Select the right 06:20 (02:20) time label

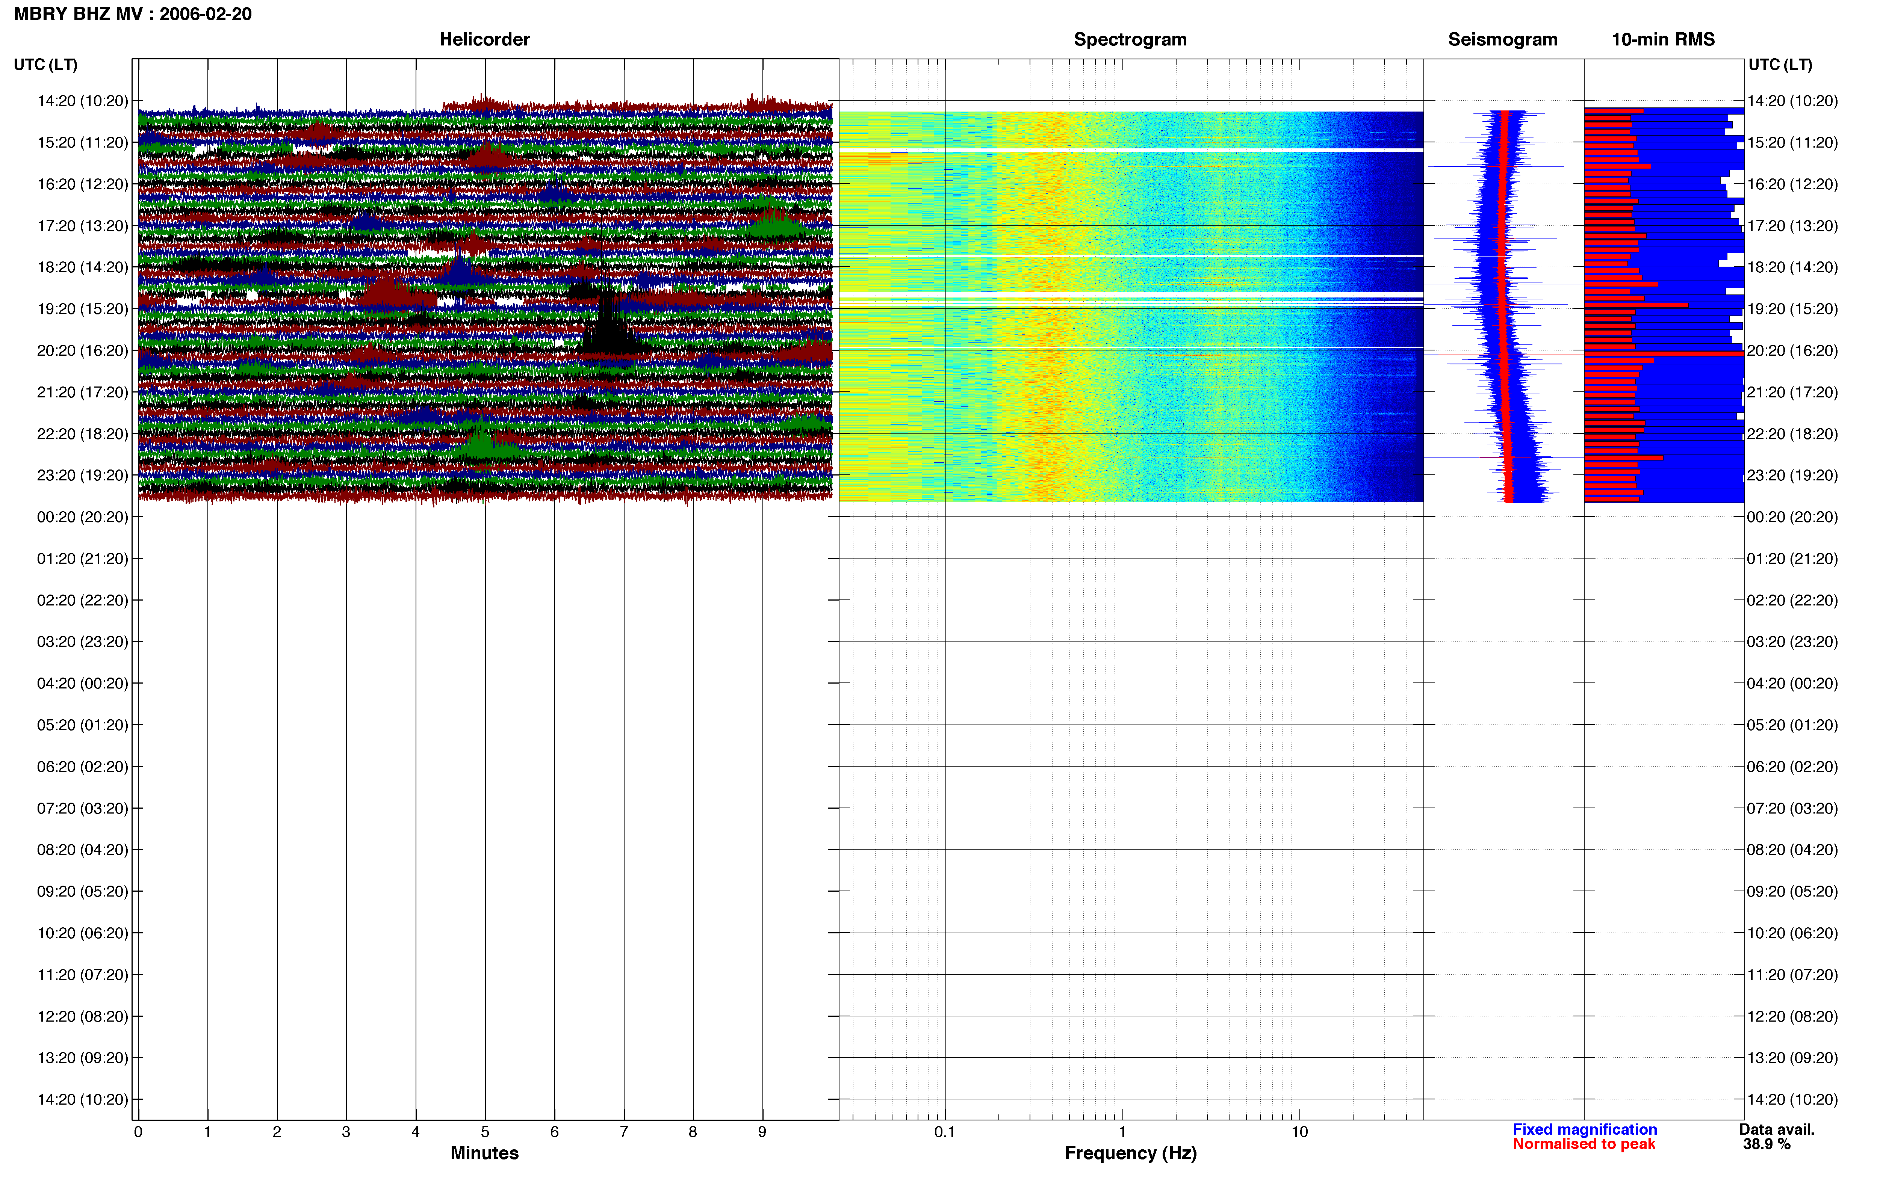click(1792, 767)
